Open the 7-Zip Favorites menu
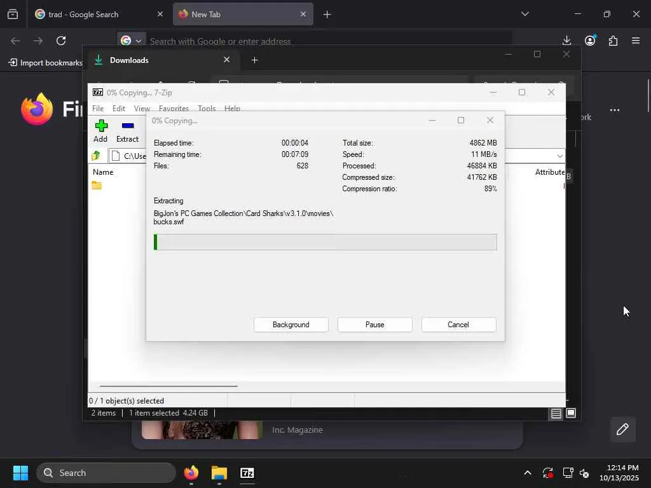The image size is (651, 488). coord(174,108)
